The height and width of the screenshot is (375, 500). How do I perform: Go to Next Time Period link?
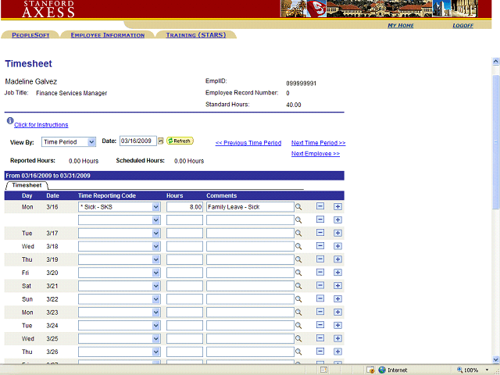tap(318, 143)
